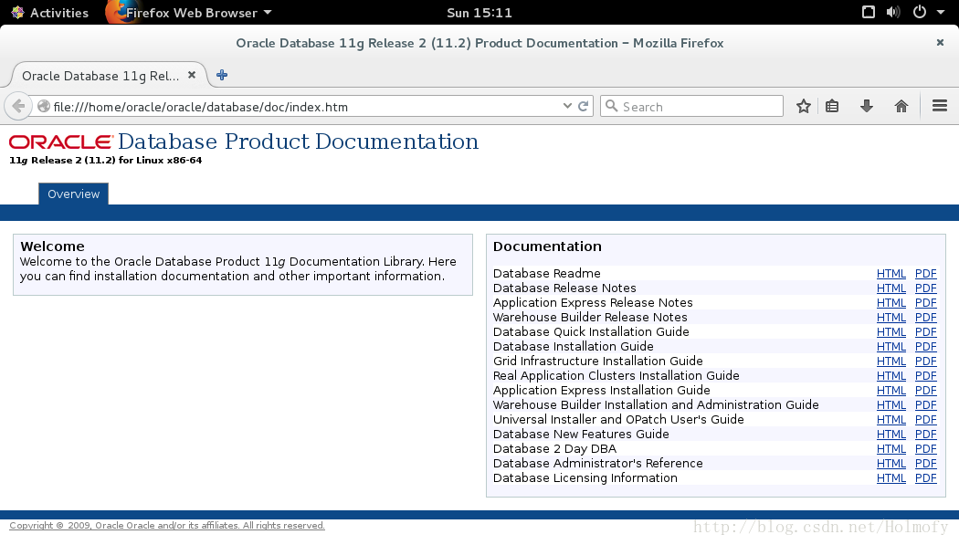Viewport: 959px width, 545px height.
Task: Open Database Release Notes HTML link
Action: point(891,288)
